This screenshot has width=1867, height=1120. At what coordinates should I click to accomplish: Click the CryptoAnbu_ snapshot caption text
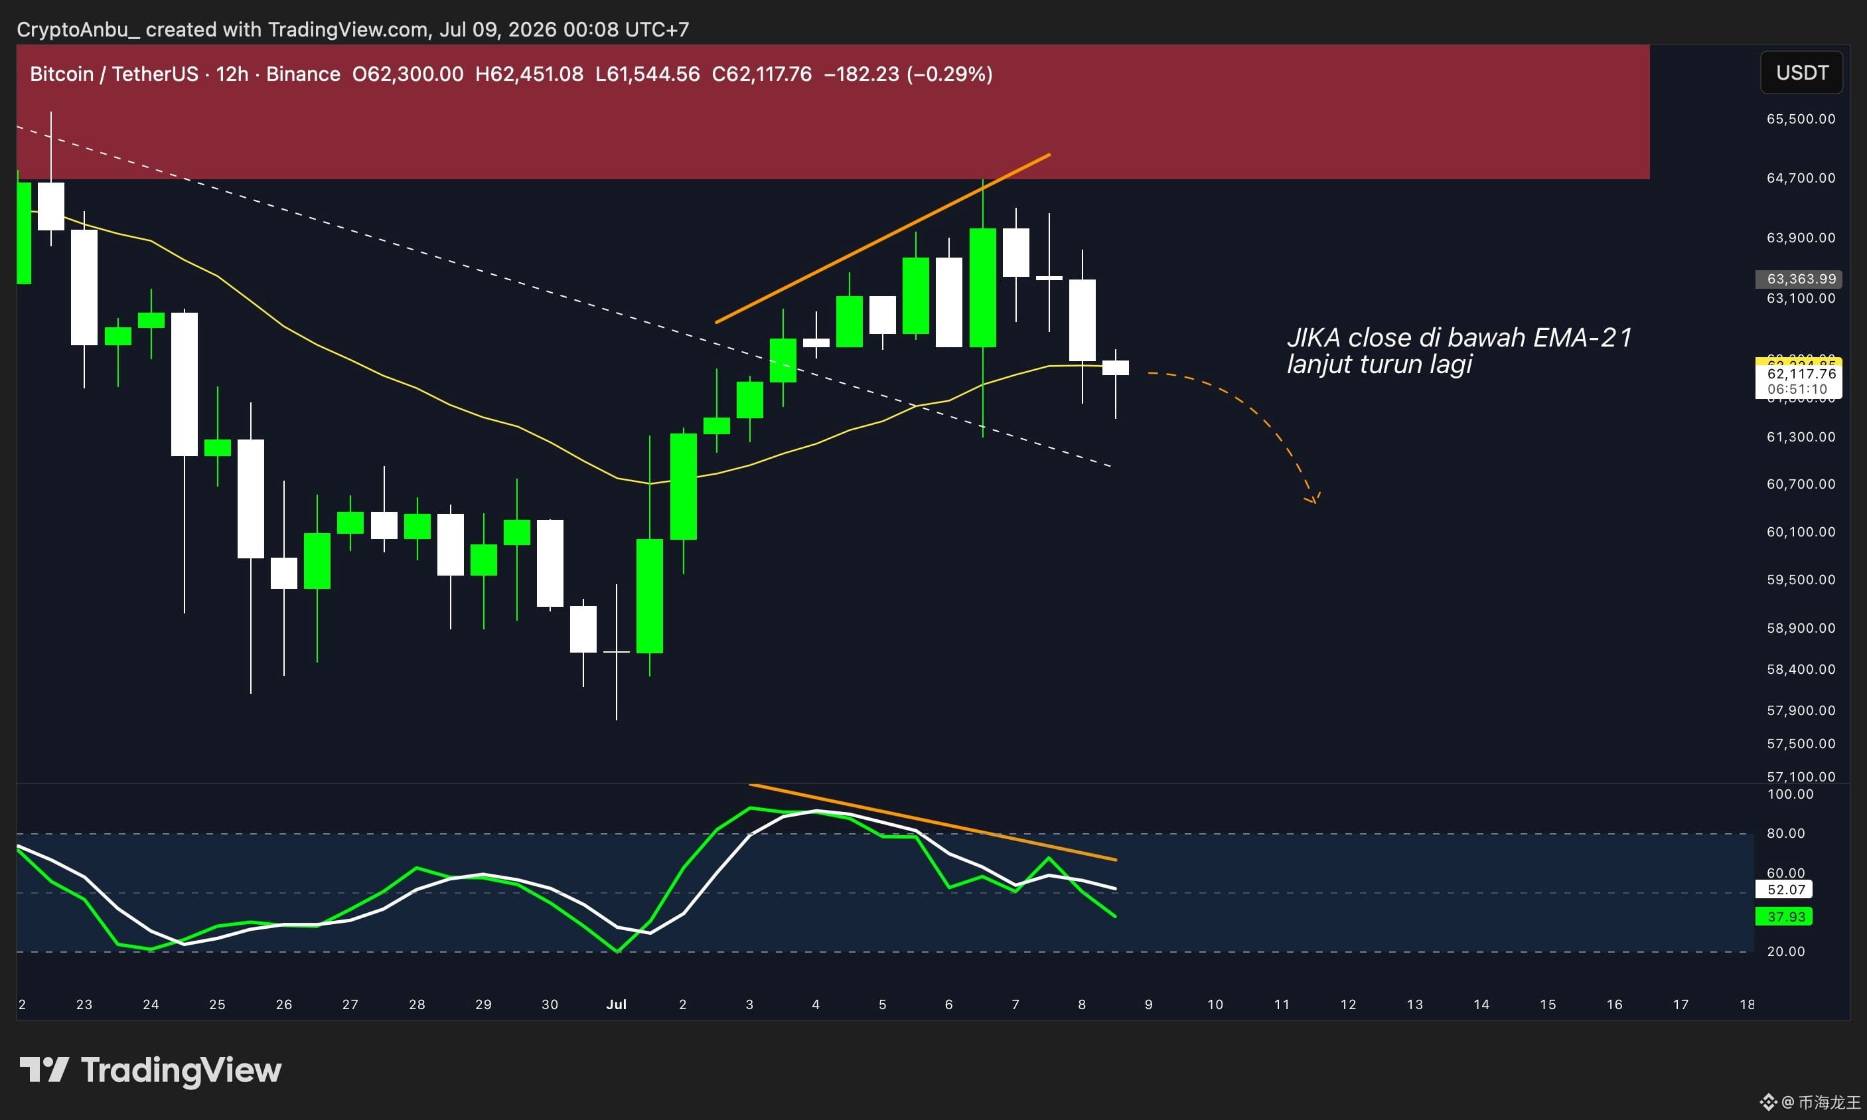click(x=353, y=29)
